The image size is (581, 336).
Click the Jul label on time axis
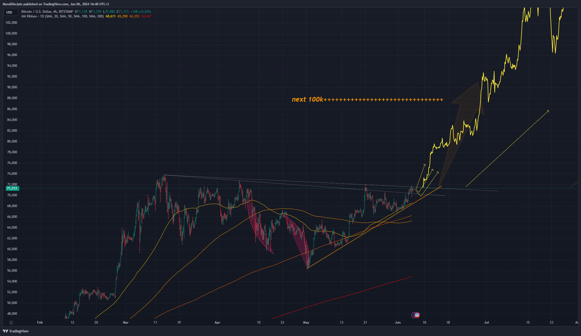(x=486, y=322)
